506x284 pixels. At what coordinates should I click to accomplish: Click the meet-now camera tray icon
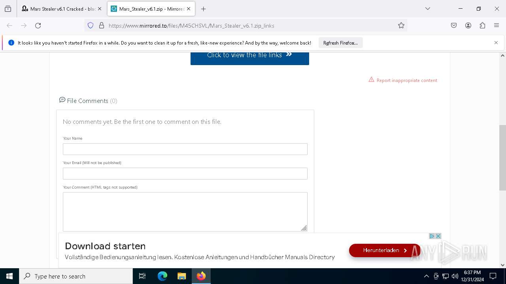pyautogui.click(x=436, y=276)
